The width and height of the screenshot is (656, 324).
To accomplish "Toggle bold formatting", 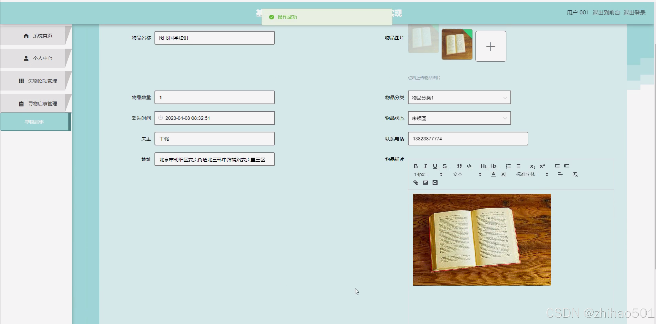I will [x=416, y=166].
